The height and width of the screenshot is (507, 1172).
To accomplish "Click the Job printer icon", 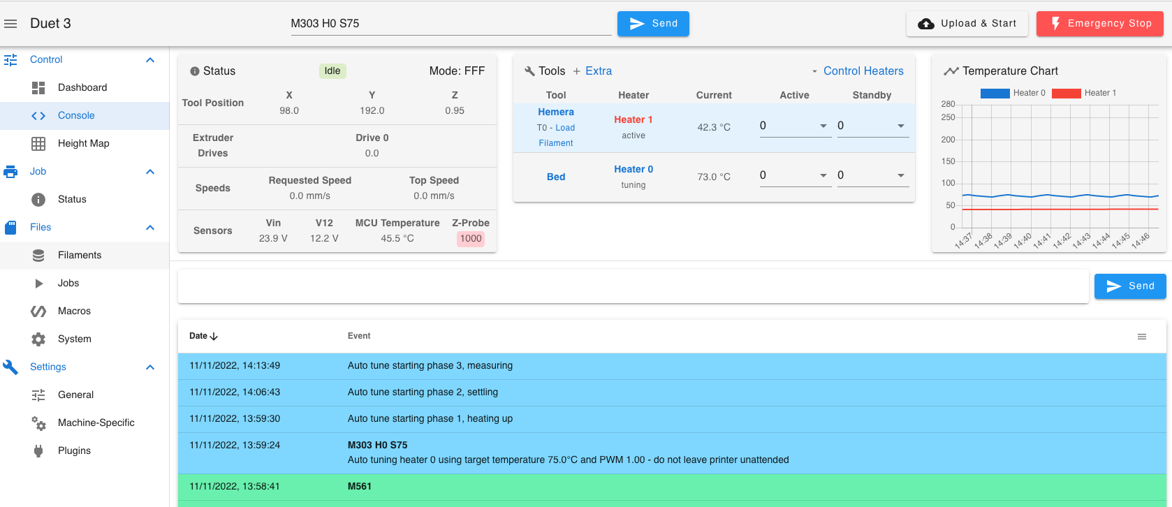I will (10, 172).
